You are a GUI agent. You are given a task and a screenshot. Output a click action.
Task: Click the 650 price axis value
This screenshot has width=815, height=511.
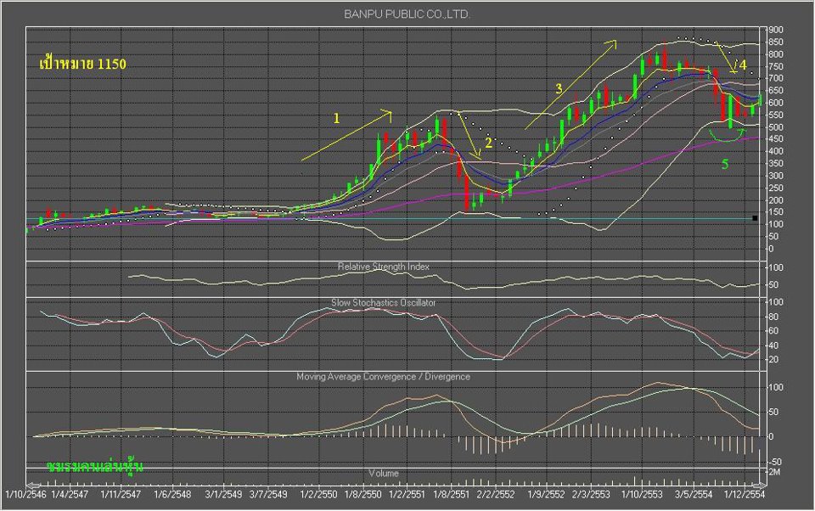(775, 91)
